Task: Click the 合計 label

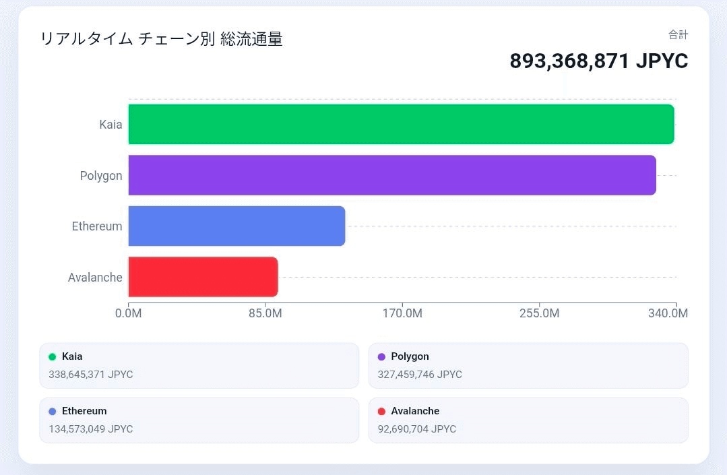Action: (x=678, y=34)
